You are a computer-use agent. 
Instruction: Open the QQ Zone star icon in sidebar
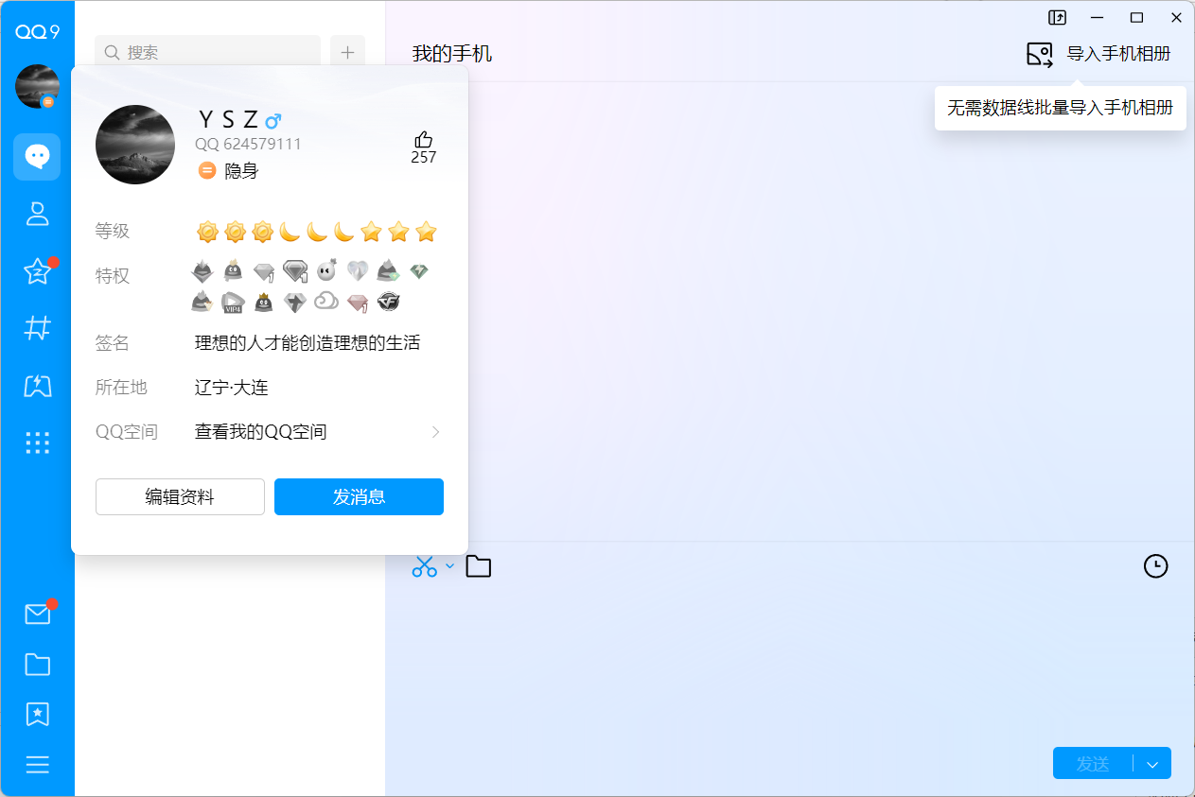pos(37,271)
